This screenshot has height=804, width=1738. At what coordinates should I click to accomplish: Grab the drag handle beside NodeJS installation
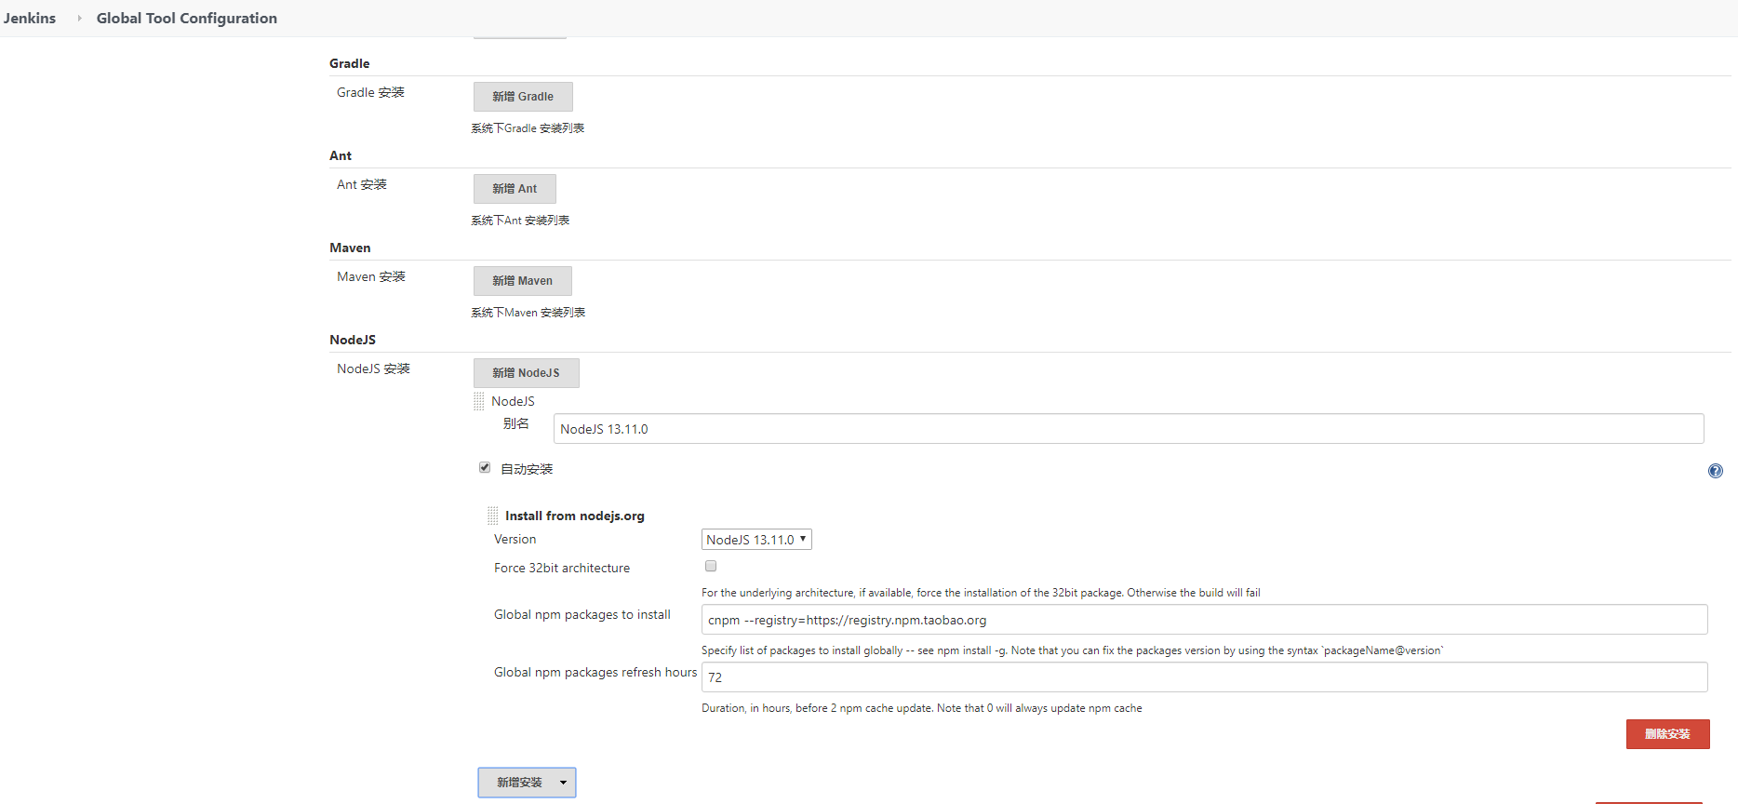(x=479, y=401)
